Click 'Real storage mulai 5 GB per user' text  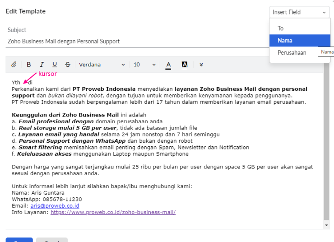coord(68,128)
